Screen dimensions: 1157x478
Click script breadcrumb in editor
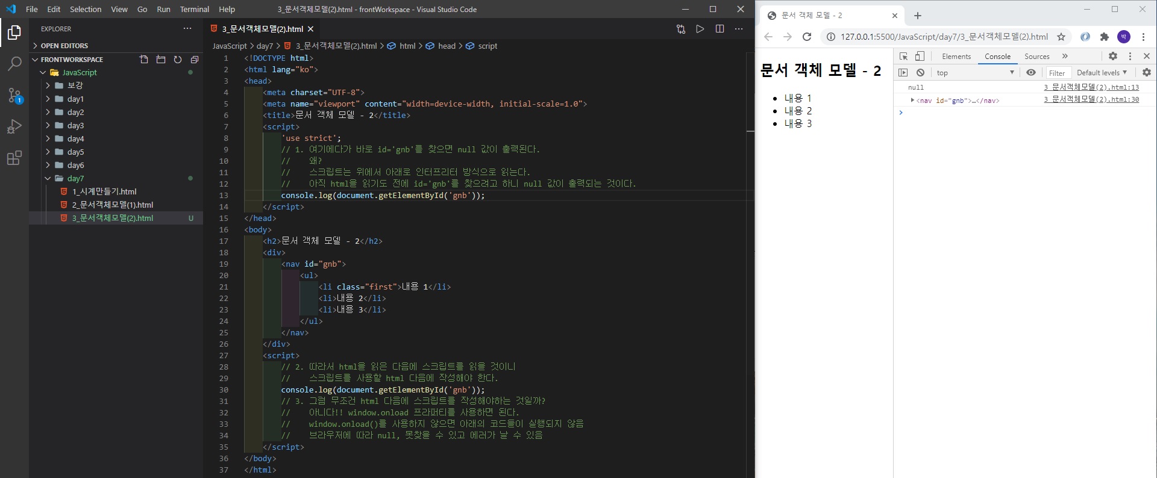pyautogui.click(x=488, y=46)
